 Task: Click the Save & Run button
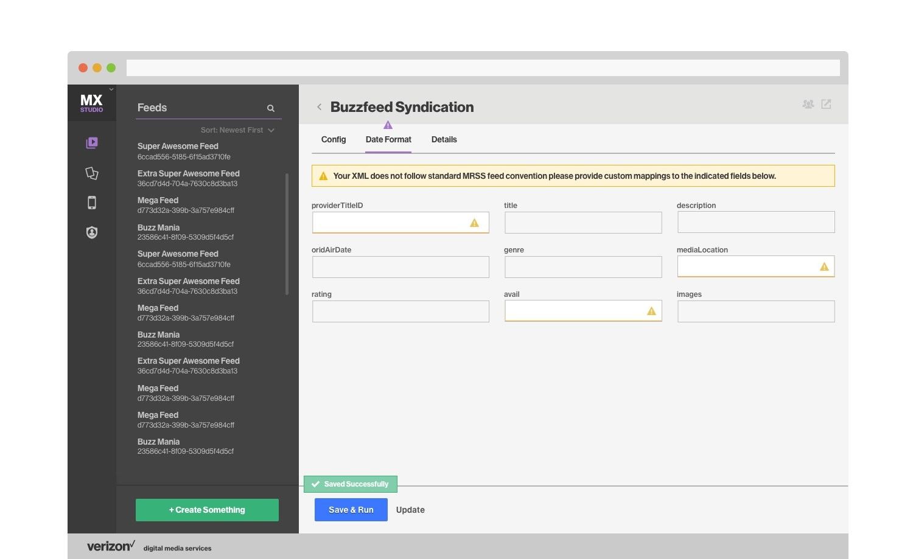pos(351,510)
